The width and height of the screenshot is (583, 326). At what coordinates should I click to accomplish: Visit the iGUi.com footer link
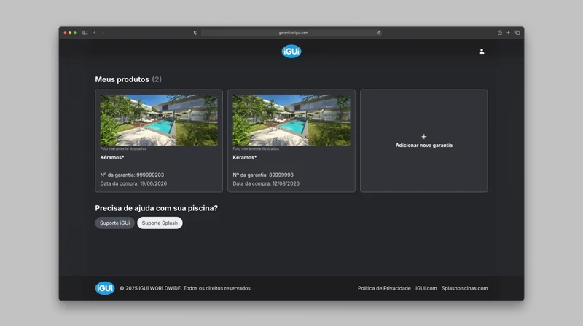(x=426, y=288)
